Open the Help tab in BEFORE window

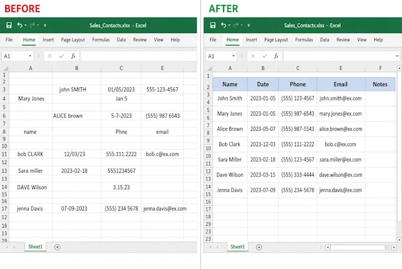175,40
